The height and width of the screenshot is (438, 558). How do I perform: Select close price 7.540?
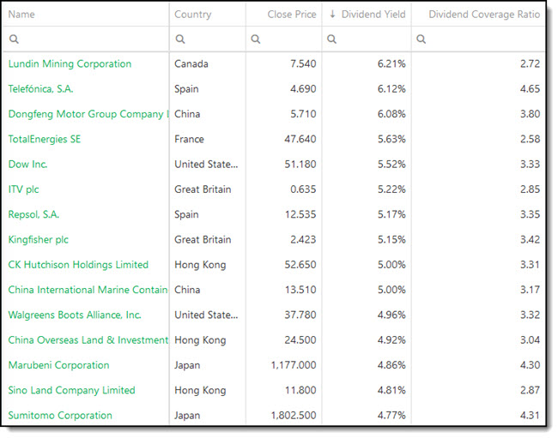(x=303, y=64)
